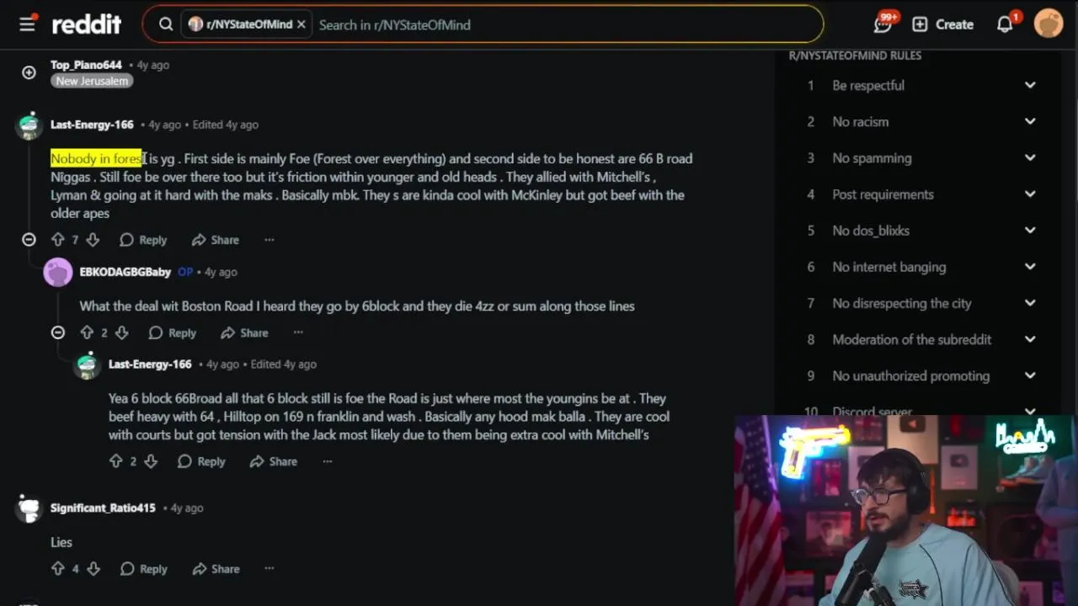1078x606 pixels.
Task: Click the Create post button
Action: point(943,24)
